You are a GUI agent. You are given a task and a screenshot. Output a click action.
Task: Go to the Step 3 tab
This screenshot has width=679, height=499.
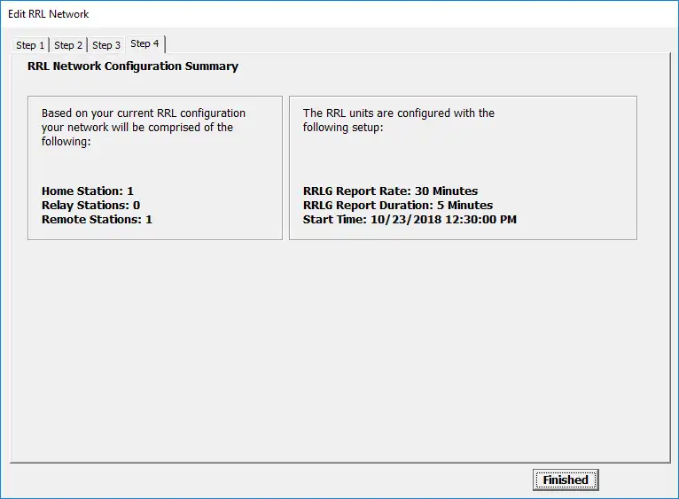(x=106, y=45)
